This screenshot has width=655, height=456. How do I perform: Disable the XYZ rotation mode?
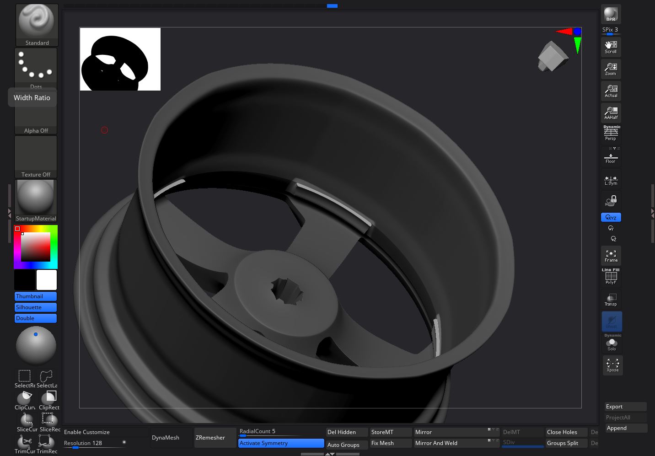pos(611,217)
